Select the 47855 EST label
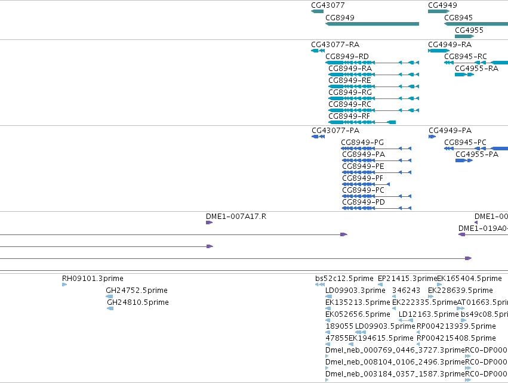Screen dimensions: 508x383 click(x=337, y=338)
